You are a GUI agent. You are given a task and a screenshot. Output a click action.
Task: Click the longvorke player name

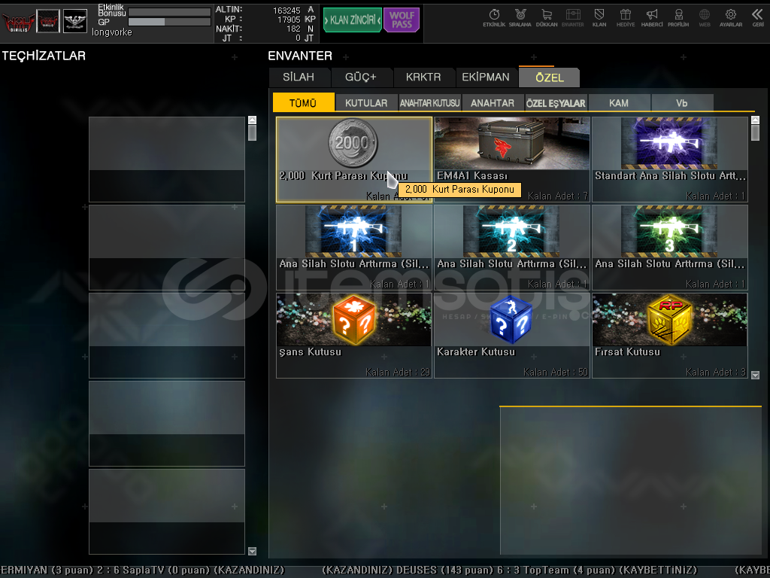pyautogui.click(x=112, y=32)
